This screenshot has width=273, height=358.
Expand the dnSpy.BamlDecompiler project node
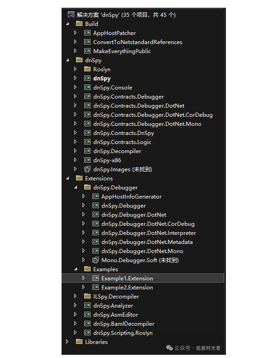point(75,323)
